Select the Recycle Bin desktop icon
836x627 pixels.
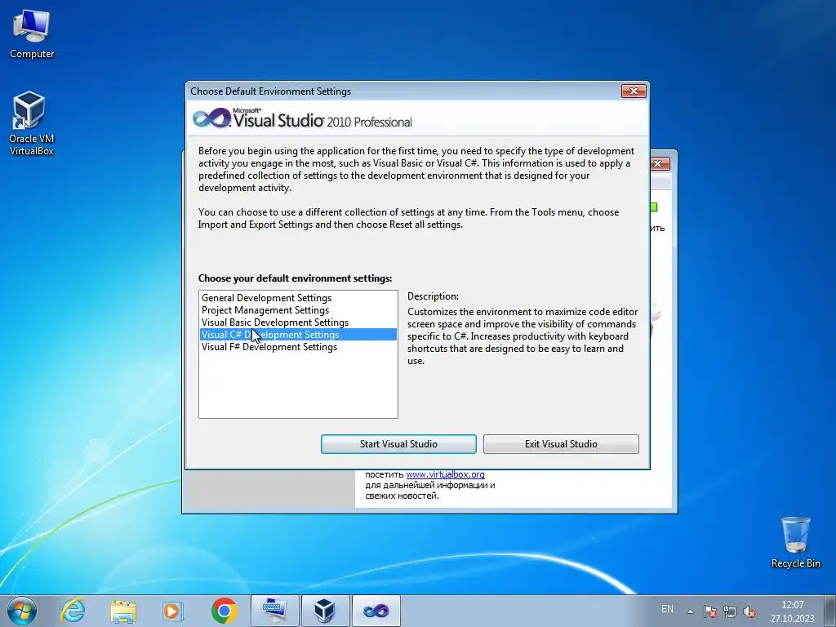[795, 542]
